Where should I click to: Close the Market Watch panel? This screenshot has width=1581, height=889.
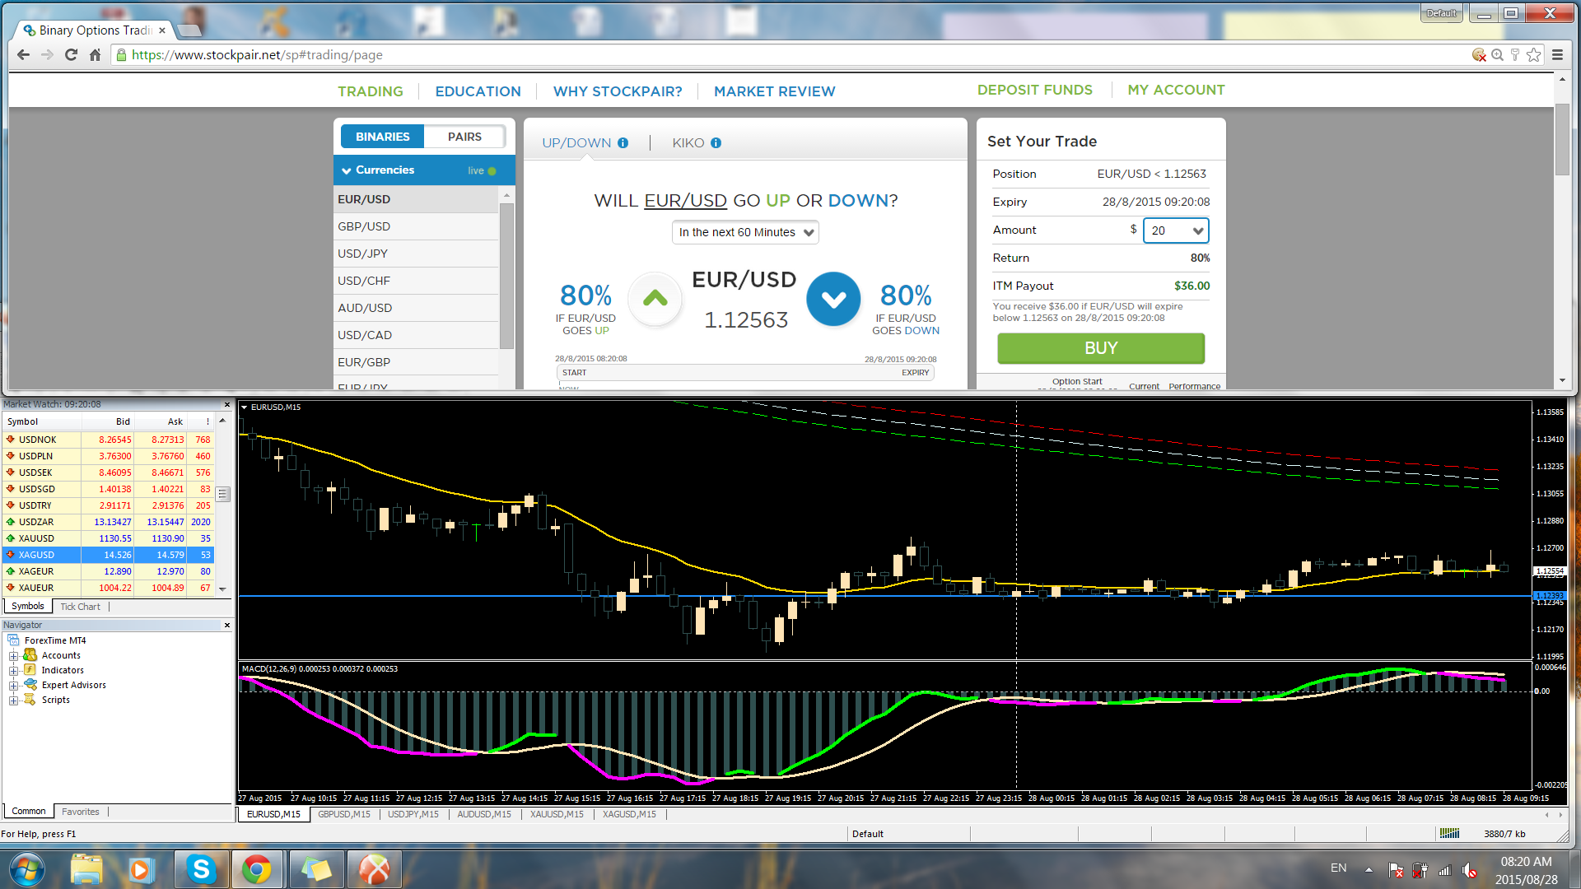coord(227,404)
